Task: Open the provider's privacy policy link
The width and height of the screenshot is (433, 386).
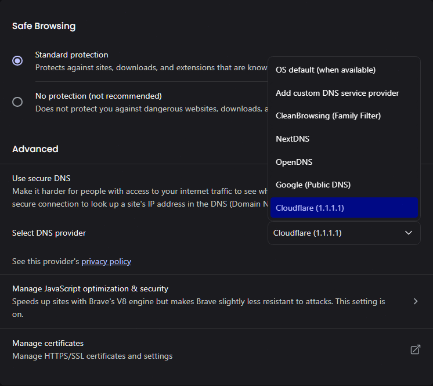Action: [106, 262]
